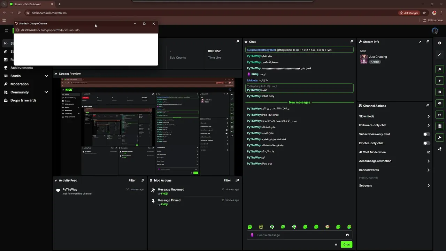Insert the red-faced emote in the emote row
This screenshot has width=446, height=251.
(x=327, y=227)
